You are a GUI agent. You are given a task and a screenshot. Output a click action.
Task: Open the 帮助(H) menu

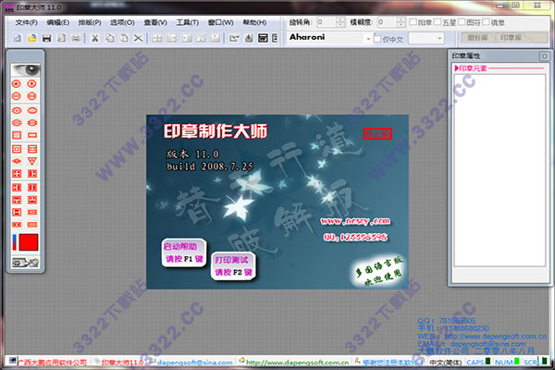(254, 22)
